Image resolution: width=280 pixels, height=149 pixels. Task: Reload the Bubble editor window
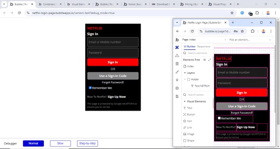click(192, 31)
